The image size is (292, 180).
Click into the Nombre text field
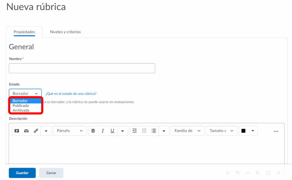(x=82, y=68)
